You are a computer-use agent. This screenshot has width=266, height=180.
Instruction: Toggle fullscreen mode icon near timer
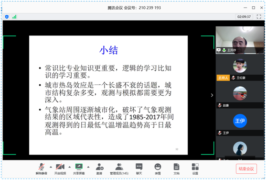coord(259,17)
